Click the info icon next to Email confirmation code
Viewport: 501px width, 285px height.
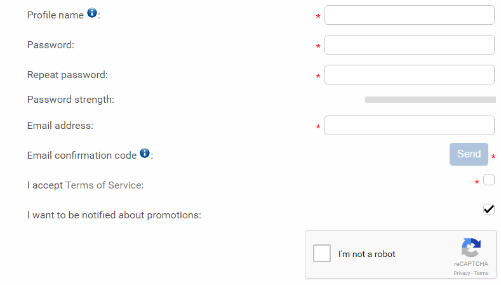click(145, 153)
